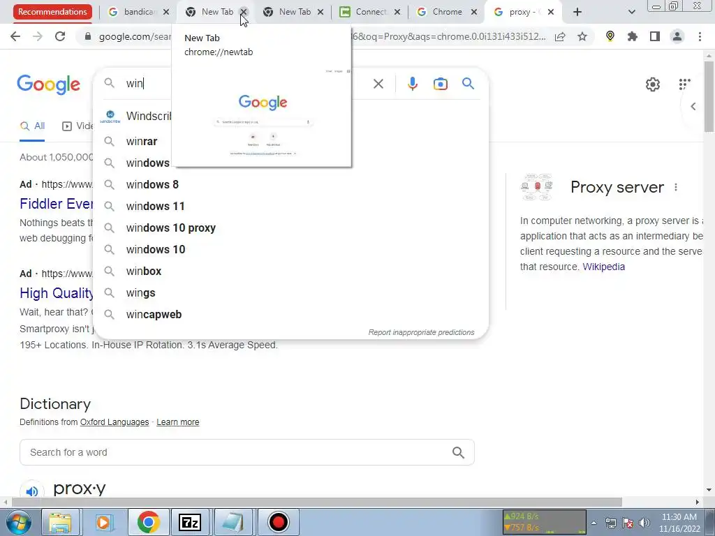Start voice search with microphone
The height and width of the screenshot is (536, 715).
[x=412, y=84]
